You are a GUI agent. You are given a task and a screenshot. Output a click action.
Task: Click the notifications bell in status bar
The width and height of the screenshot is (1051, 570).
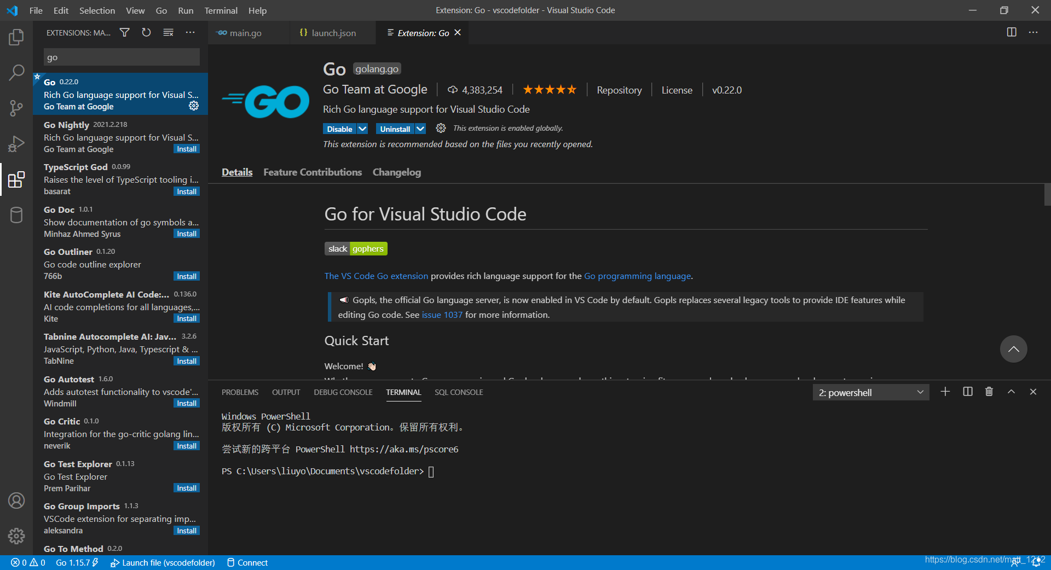click(x=1036, y=562)
